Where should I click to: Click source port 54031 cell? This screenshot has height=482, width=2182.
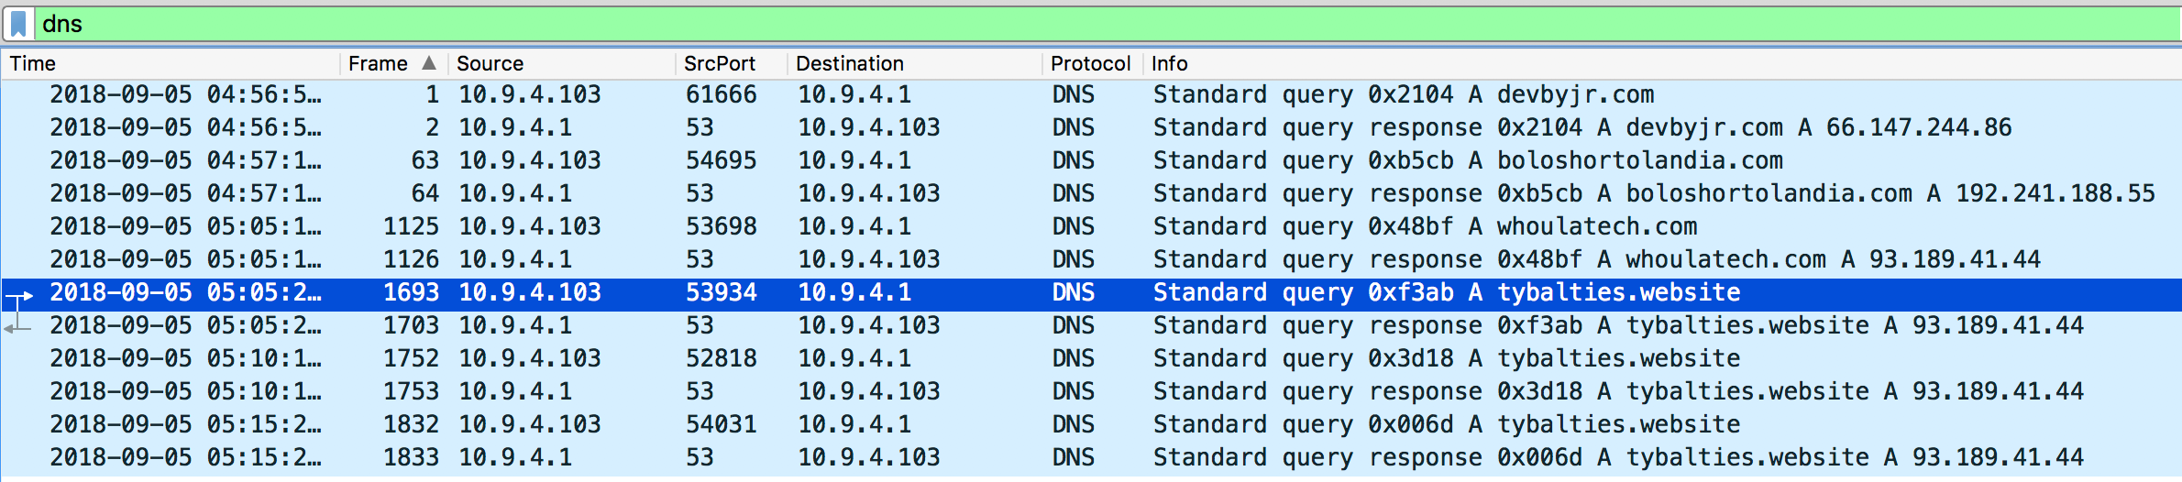click(x=722, y=424)
